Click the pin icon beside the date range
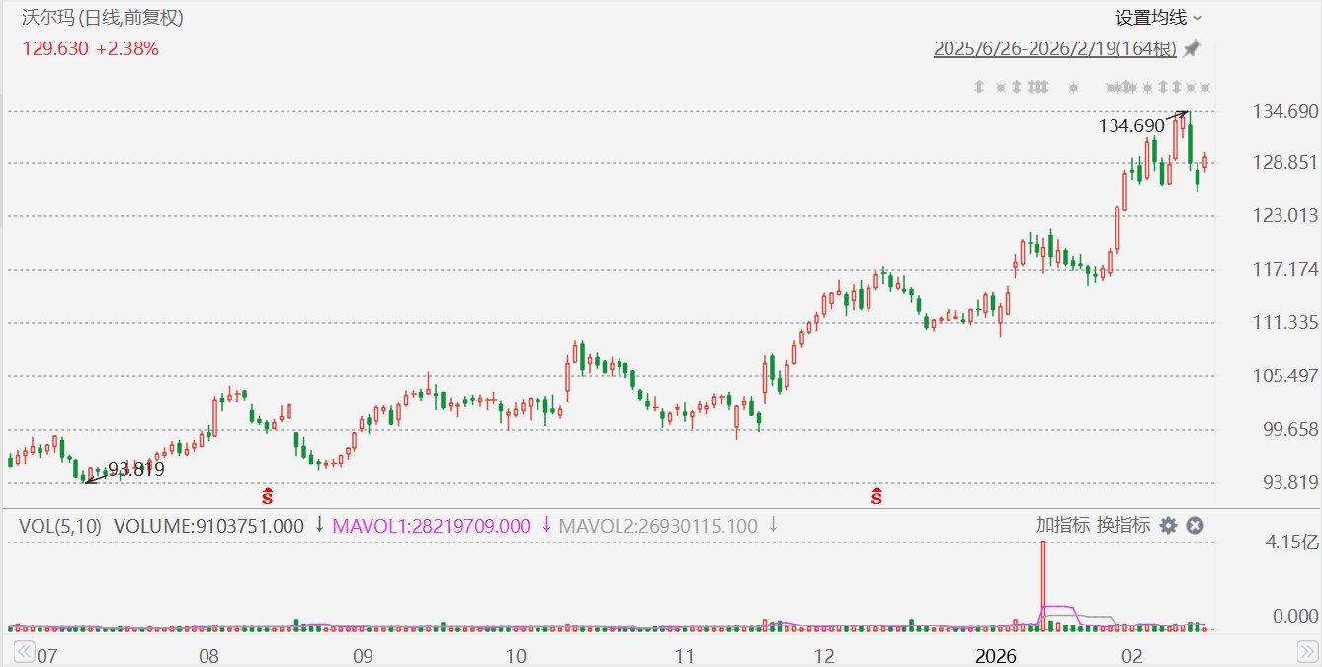The height and width of the screenshot is (667, 1322). tap(1193, 48)
